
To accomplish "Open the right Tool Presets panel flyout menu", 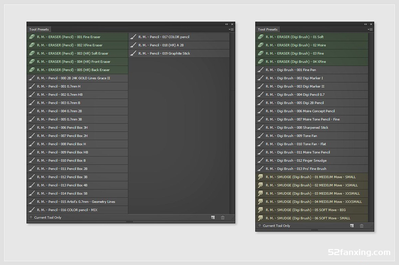I will [x=370, y=30].
